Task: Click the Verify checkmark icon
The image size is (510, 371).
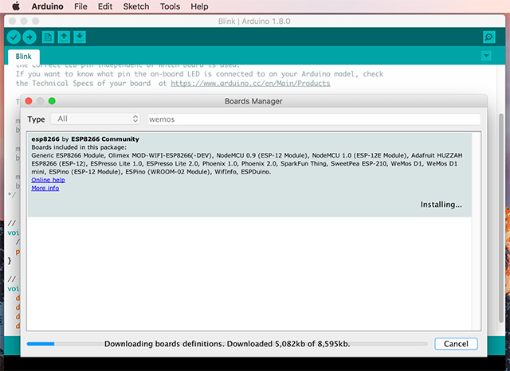Action: click(14, 37)
